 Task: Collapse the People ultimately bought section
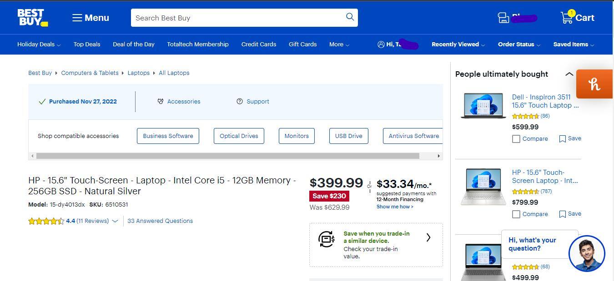(x=569, y=74)
